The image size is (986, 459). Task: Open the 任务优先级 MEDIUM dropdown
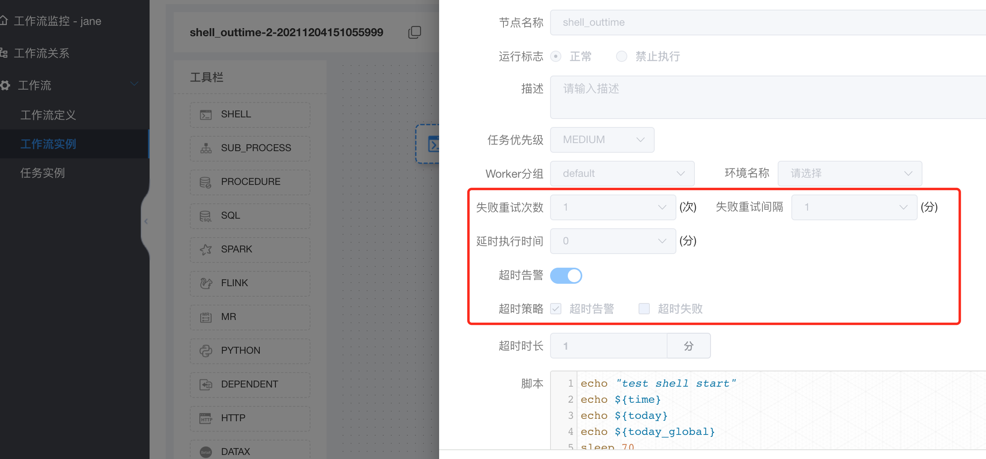pyautogui.click(x=602, y=139)
